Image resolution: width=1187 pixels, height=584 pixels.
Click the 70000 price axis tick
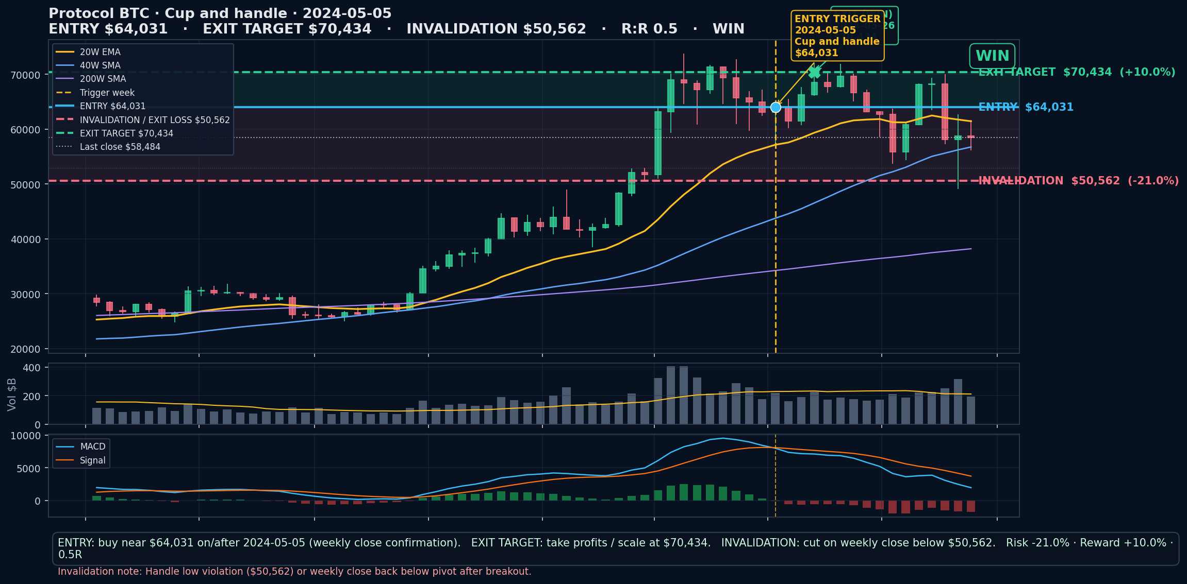[x=25, y=75]
